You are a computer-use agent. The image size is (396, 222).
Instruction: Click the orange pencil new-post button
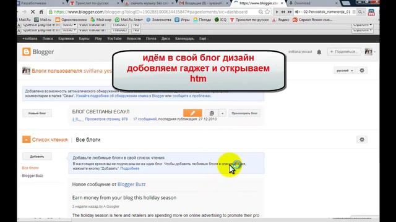192,113
